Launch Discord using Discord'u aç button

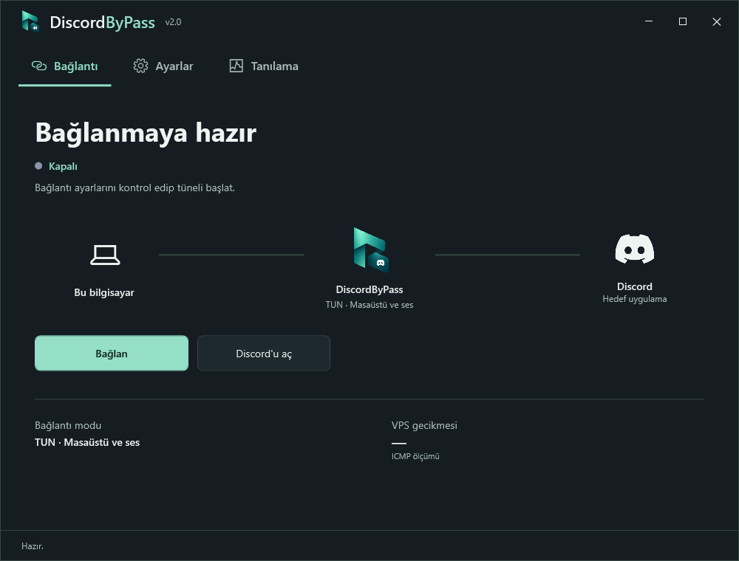pyautogui.click(x=264, y=354)
